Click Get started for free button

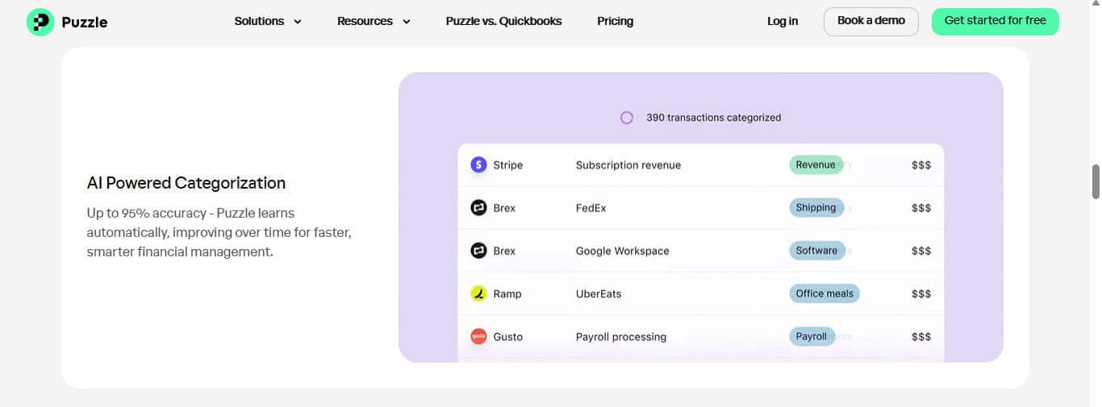tap(996, 21)
